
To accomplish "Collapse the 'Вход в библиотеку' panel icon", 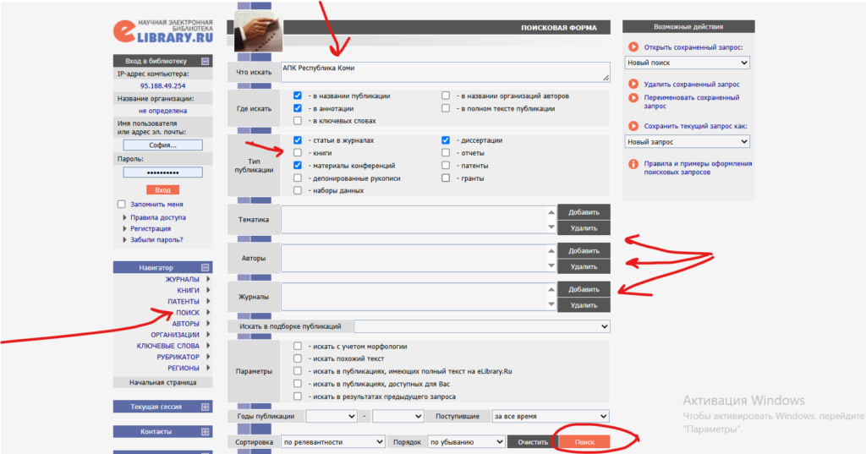I will click(x=205, y=62).
